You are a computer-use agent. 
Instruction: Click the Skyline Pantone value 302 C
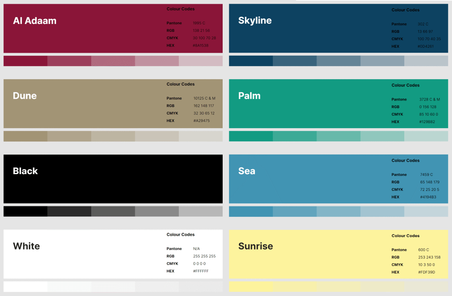(423, 24)
